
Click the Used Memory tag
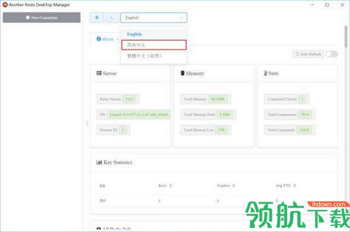(x=205, y=99)
